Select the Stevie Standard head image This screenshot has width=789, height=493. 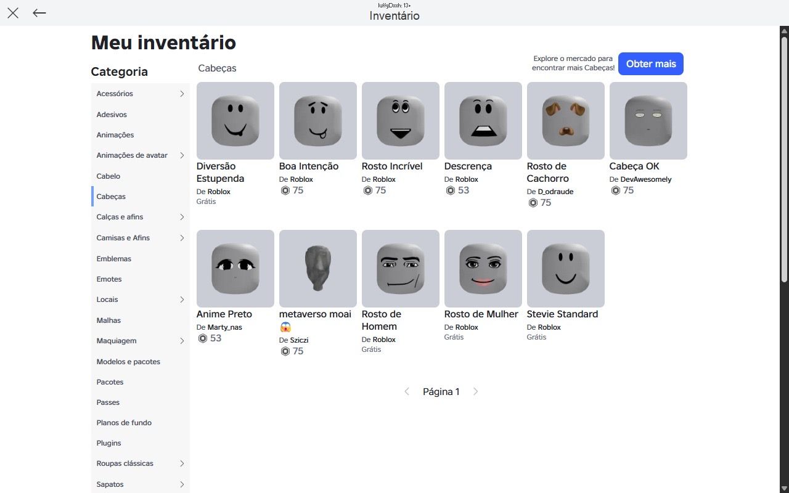566,269
